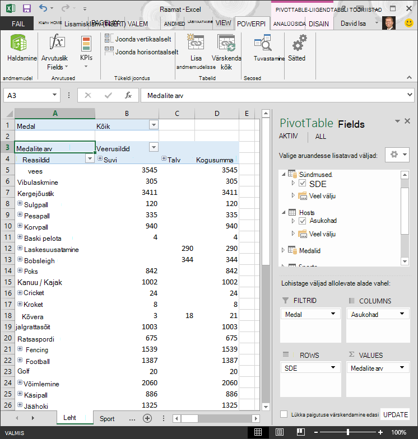Viewport: 418px width, 439px height.
Task: Click the zoom out minus icon
Action: [316, 432]
